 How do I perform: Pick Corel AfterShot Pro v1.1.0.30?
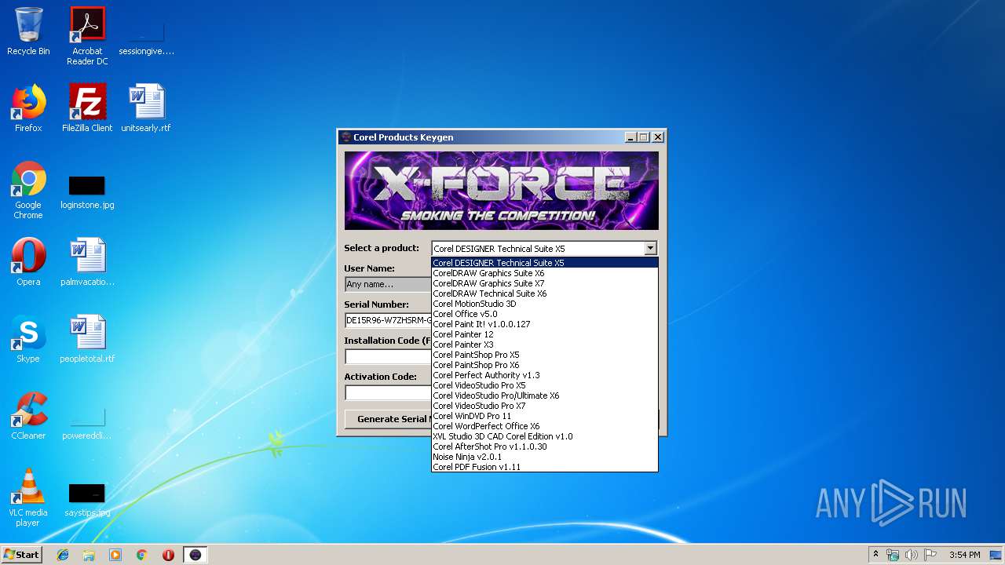tap(545, 447)
